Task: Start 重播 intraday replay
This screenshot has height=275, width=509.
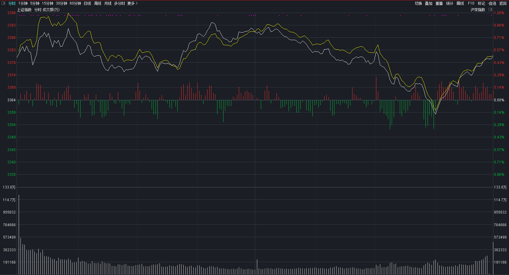Action: tap(439, 3)
